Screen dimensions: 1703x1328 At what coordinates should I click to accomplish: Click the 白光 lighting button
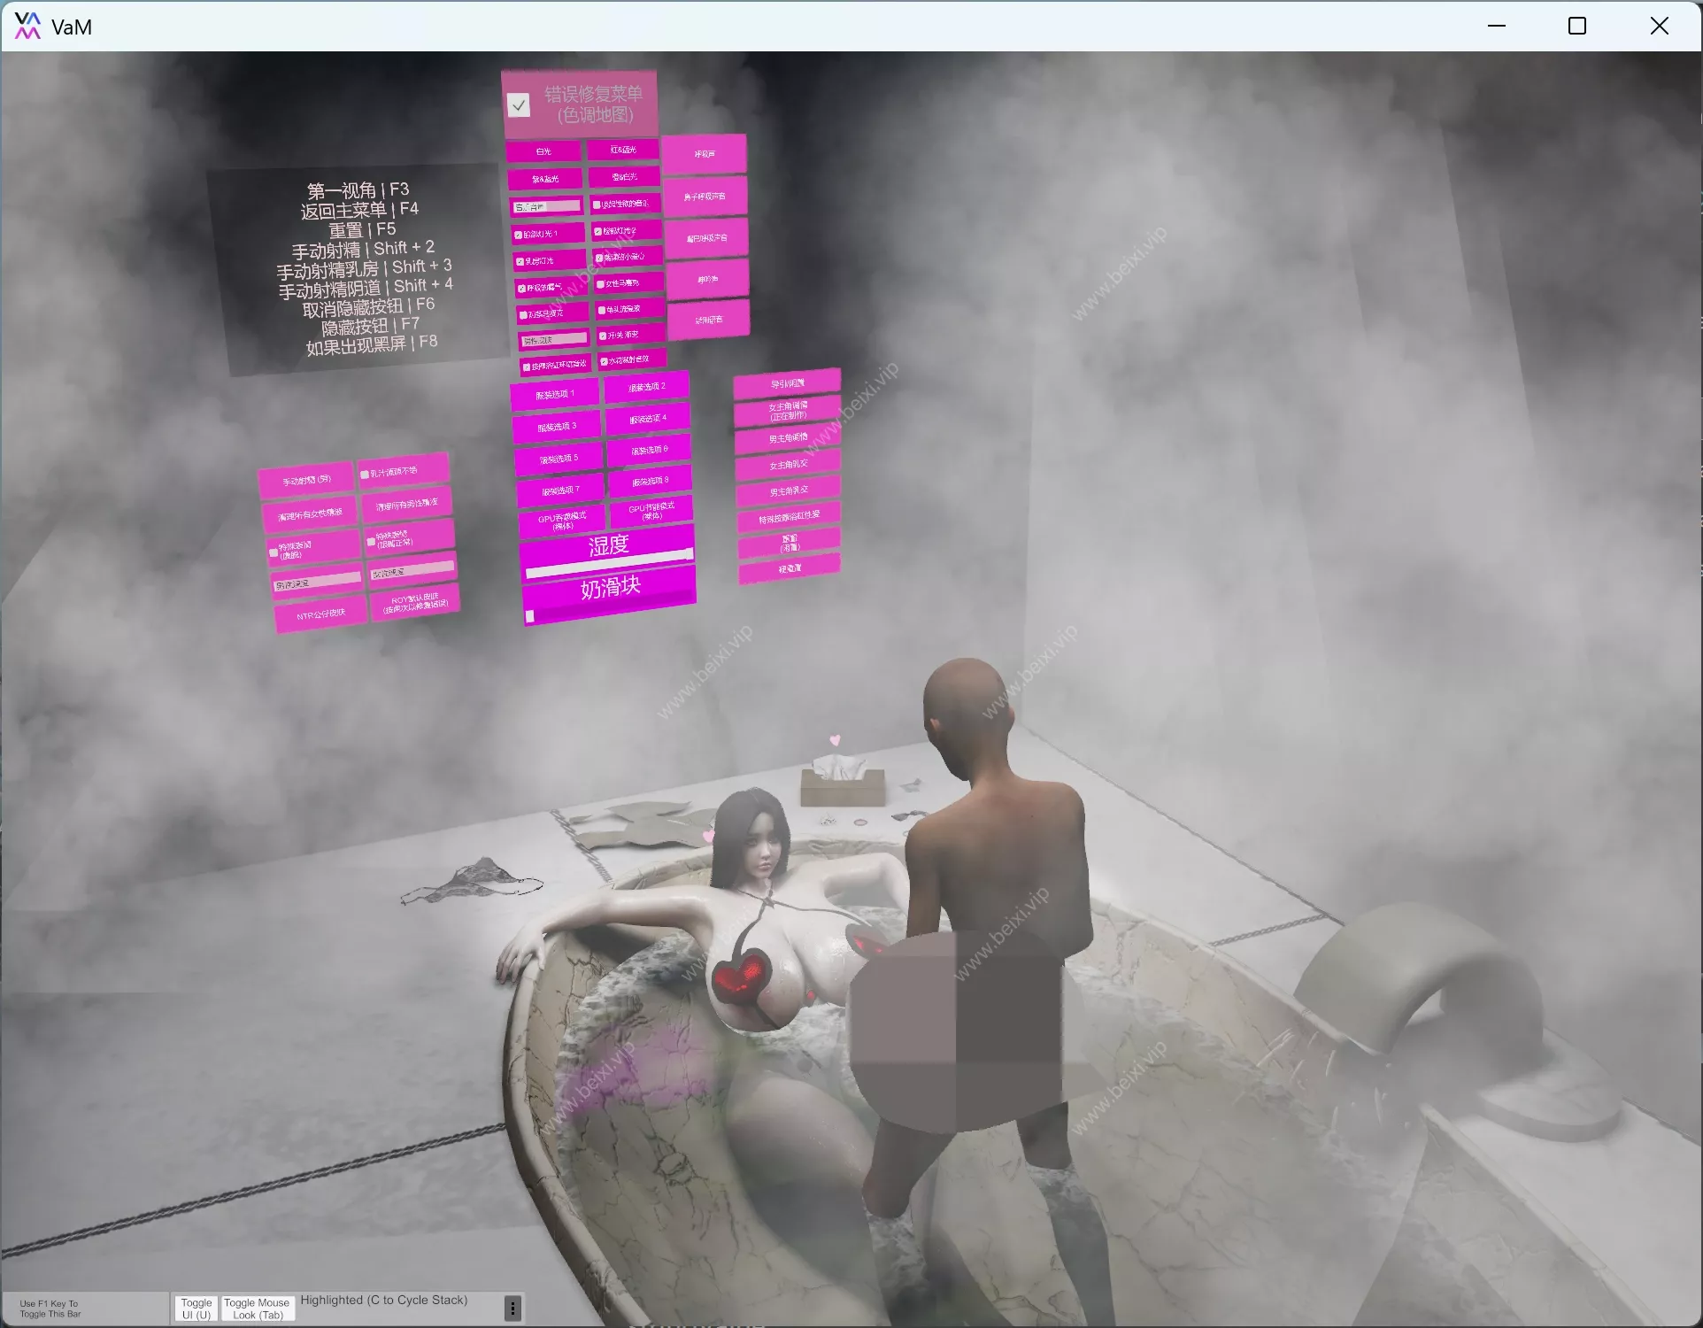point(543,151)
